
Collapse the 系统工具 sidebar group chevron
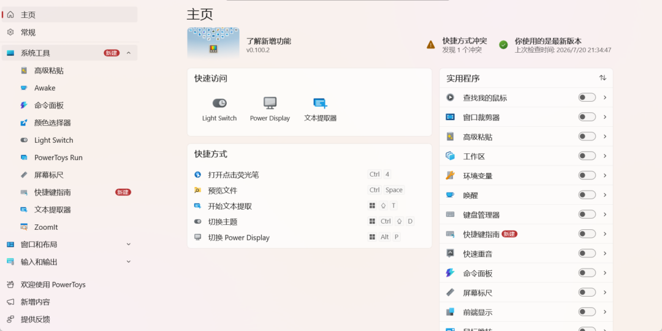pyautogui.click(x=129, y=53)
